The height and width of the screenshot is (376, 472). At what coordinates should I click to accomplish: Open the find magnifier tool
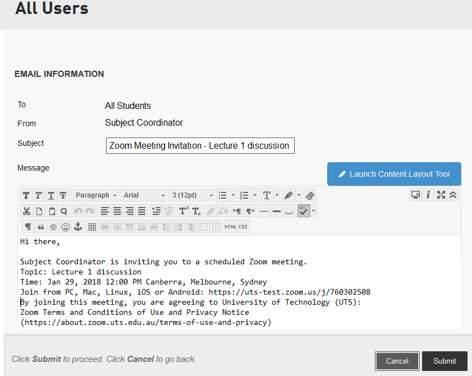[x=64, y=211]
